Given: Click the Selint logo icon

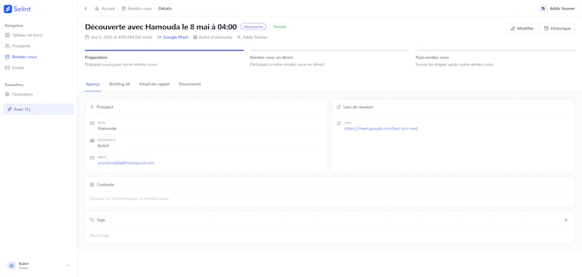Looking at the screenshot, I should point(8,9).
